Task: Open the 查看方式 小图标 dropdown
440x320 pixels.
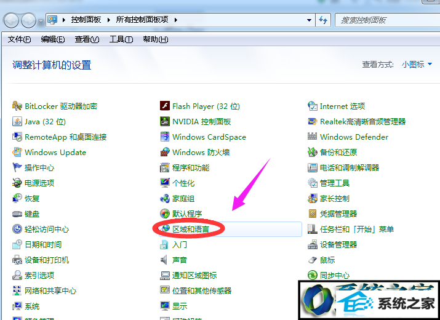Action: pyautogui.click(x=417, y=65)
